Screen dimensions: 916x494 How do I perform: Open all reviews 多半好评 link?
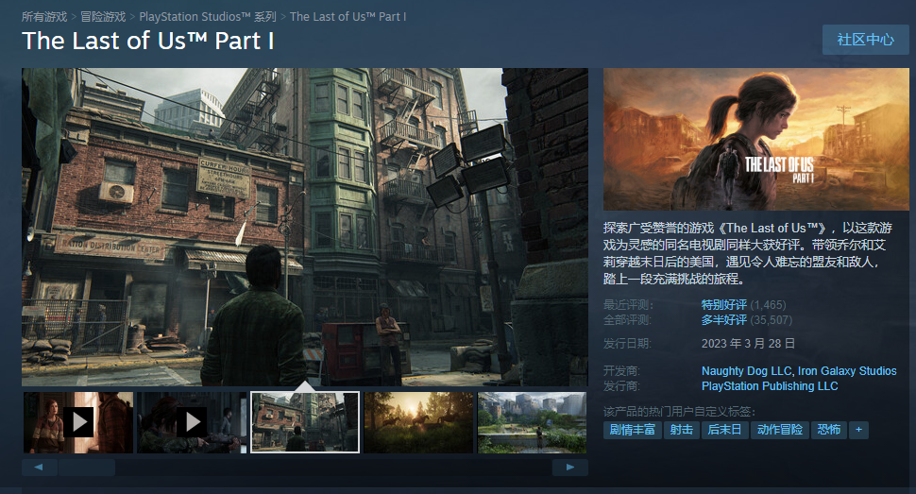[723, 320]
